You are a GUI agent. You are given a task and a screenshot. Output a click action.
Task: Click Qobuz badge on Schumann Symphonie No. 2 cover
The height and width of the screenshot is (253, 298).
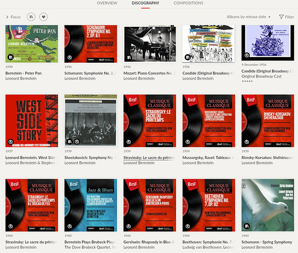pos(70,57)
